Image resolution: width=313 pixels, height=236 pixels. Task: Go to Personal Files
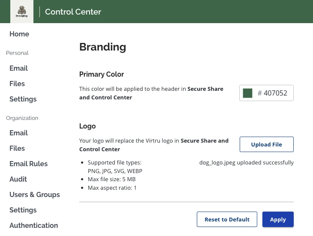(x=17, y=84)
